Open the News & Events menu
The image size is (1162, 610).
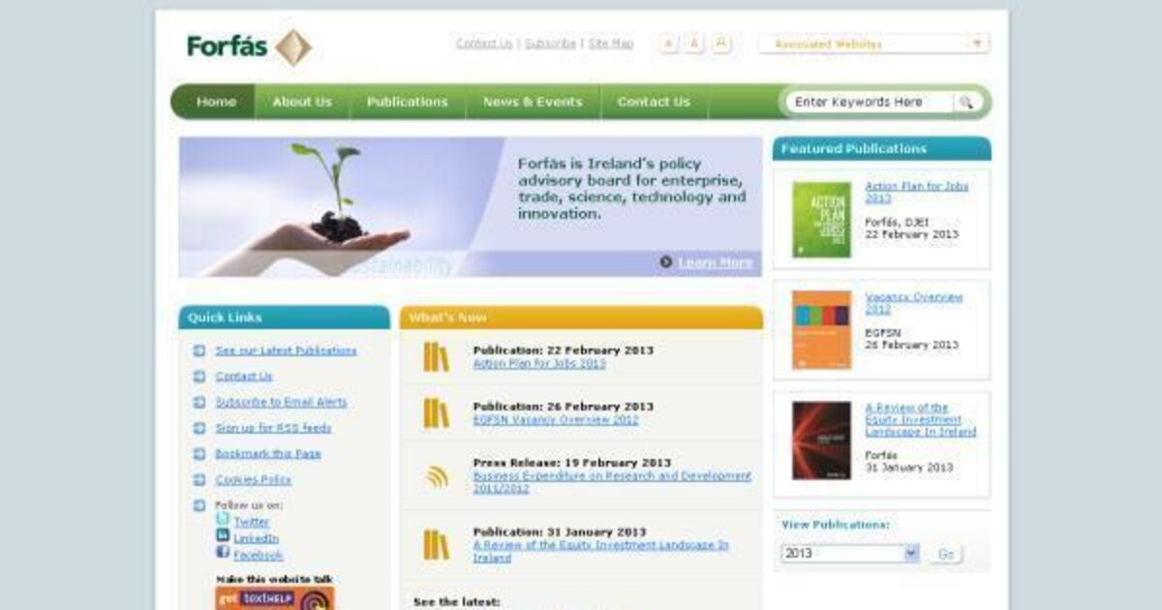click(533, 102)
